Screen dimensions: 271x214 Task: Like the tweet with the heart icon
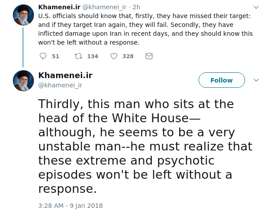113,56
